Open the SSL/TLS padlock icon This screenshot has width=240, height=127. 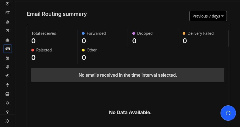pyautogui.click(x=7, y=58)
